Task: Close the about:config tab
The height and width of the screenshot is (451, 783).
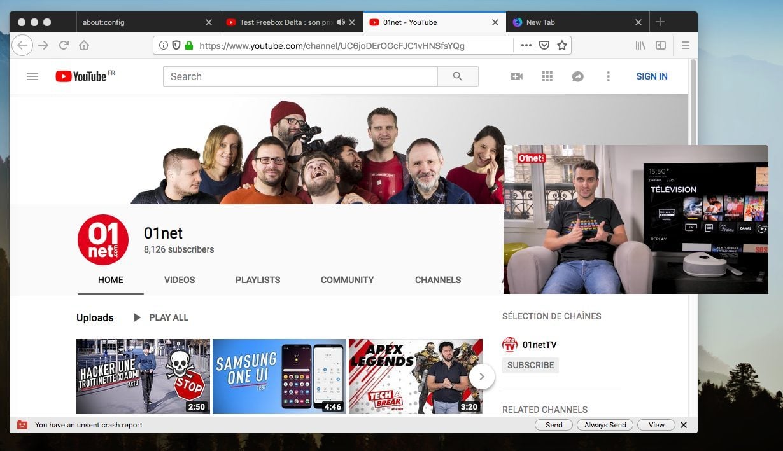Action: pyautogui.click(x=209, y=22)
